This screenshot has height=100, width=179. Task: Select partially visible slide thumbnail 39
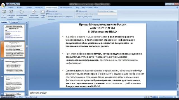[14, 94]
